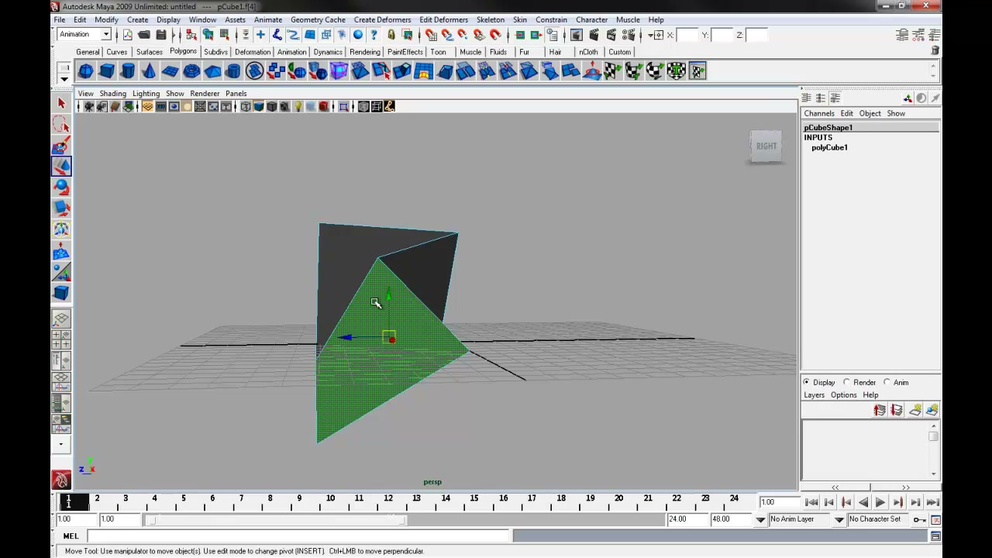Toggle Wireframe display in viewport toolbar
This screenshot has height=558, width=992.
click(246, 107)
